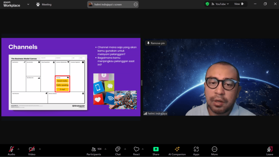This screenshot has height=157, width=279.
Task: Open screen share options ellipsis
Action: click(x=136, y=4)
